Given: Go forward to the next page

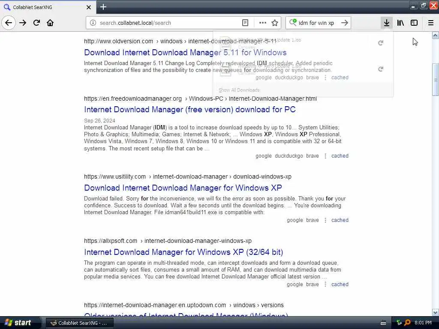Looking at the screenshot, I should point(23,23).
